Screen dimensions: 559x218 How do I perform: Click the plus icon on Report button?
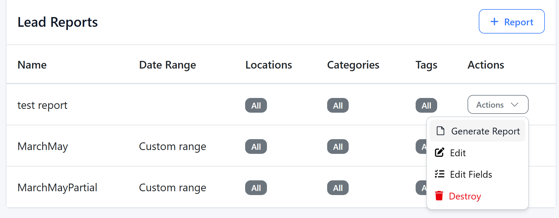494,21
